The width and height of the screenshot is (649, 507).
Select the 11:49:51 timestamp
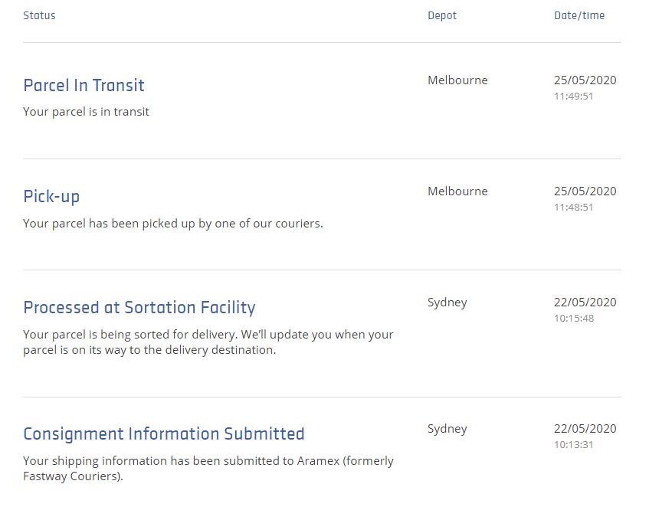click(573, 96)
